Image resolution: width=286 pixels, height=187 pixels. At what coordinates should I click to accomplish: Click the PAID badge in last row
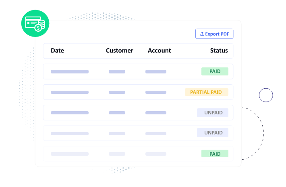pyautogui.click(x=215, y=154)
